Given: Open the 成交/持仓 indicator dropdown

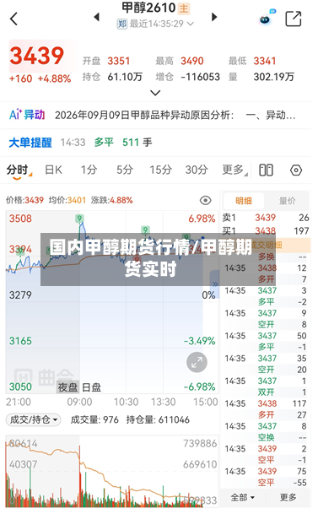Looking at the screenshot, I should pos(33,419).
